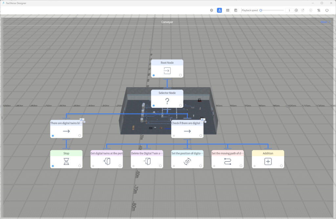Click the Playback speed slider handle
The width and height of the screenshot is (336, 219).
pos(261,10)
